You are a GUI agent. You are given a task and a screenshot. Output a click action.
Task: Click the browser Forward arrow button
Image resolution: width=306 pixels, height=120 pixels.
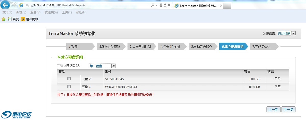pos(14,5)
